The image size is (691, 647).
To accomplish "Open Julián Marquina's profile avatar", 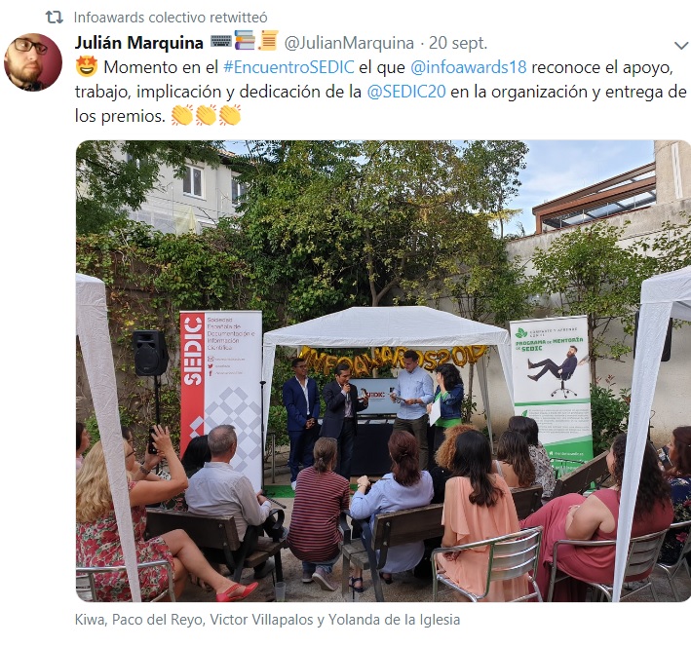I will (x=33, y=62).
